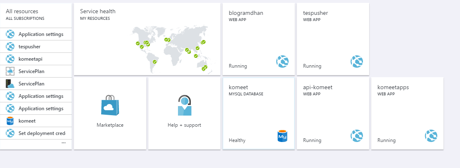Click the MYSQL DATABASE label in komeet tile
The width and height of the screenshot is (460, 168).
[246, 94]
